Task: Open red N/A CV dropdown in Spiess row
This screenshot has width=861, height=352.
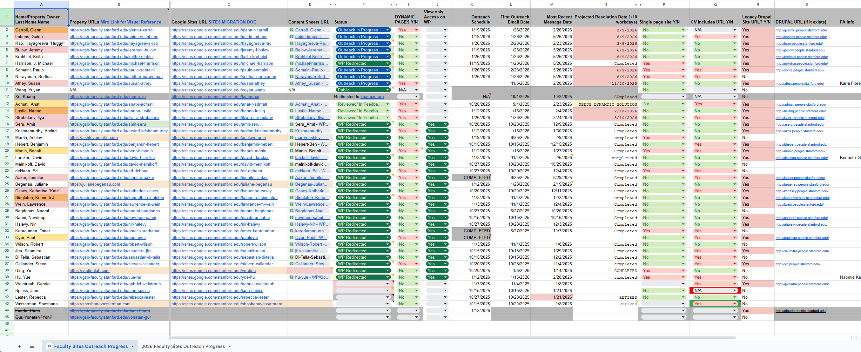Action: click(734, 290)
